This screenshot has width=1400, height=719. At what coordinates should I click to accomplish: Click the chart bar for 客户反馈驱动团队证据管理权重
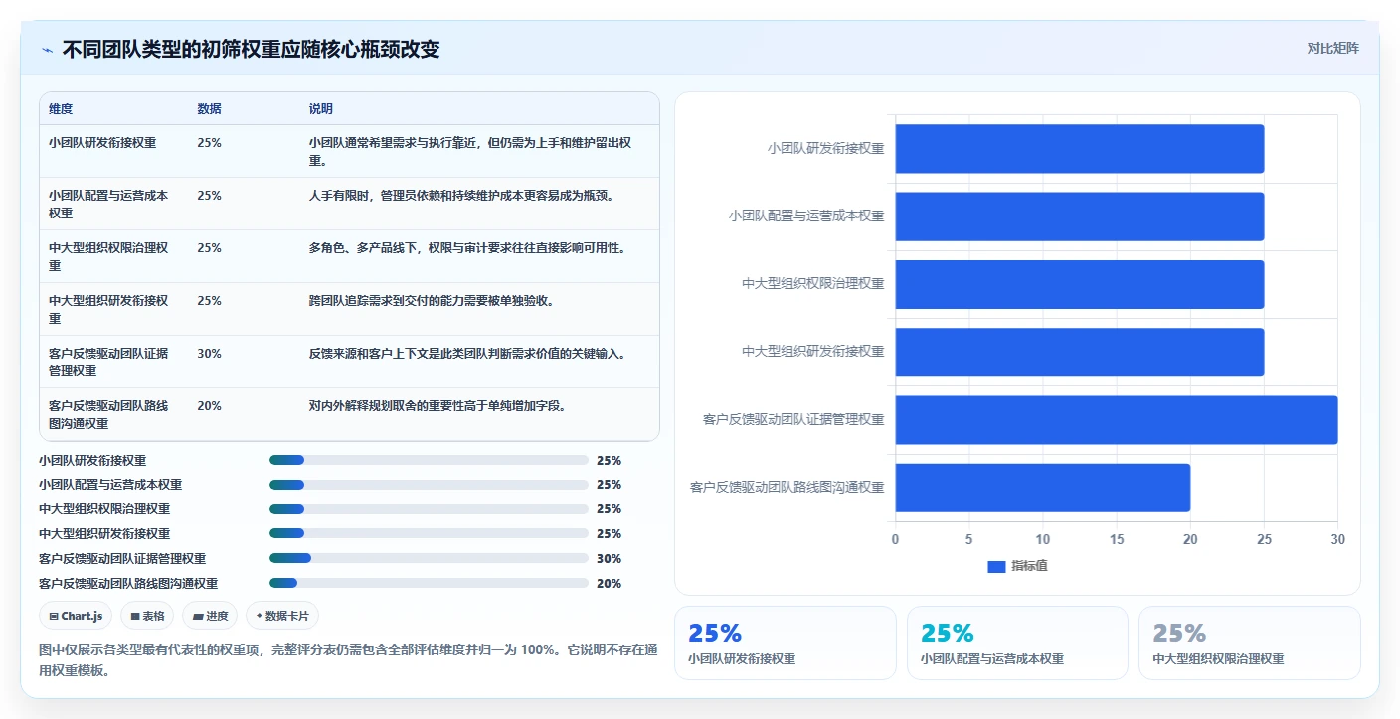pos(1117,420)
